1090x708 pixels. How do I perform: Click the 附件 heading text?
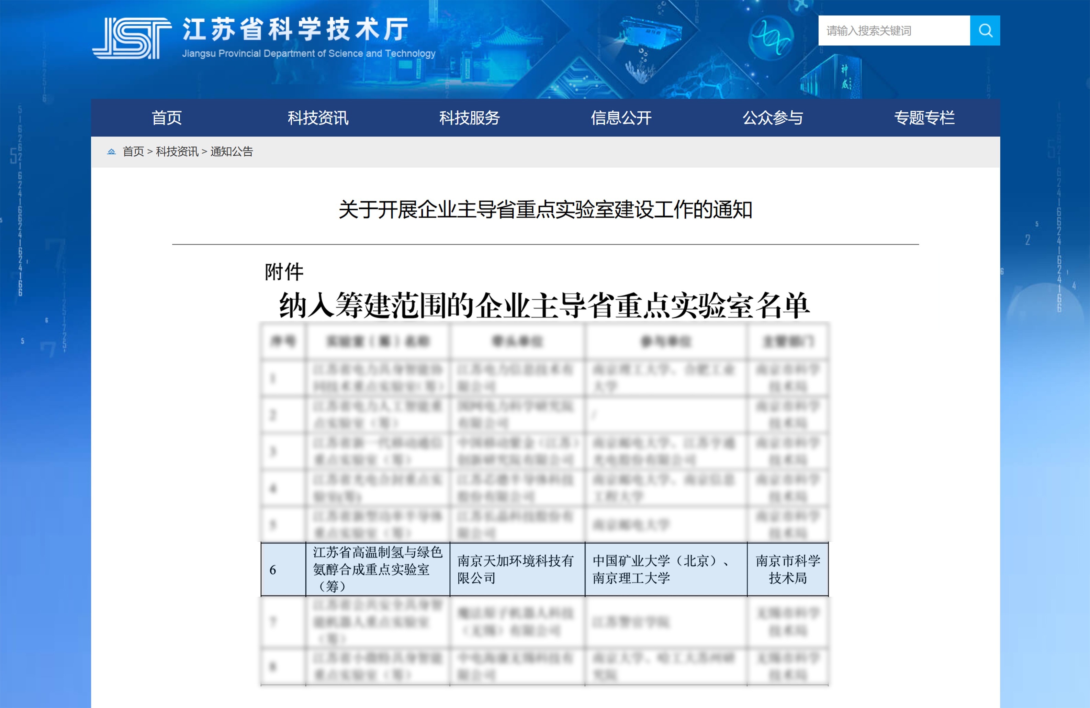point(284,272)
